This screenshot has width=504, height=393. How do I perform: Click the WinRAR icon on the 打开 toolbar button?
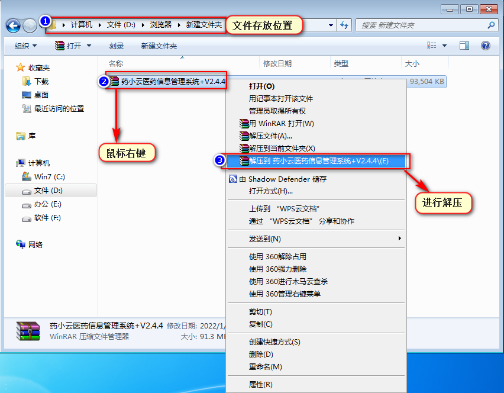(60, 46)
